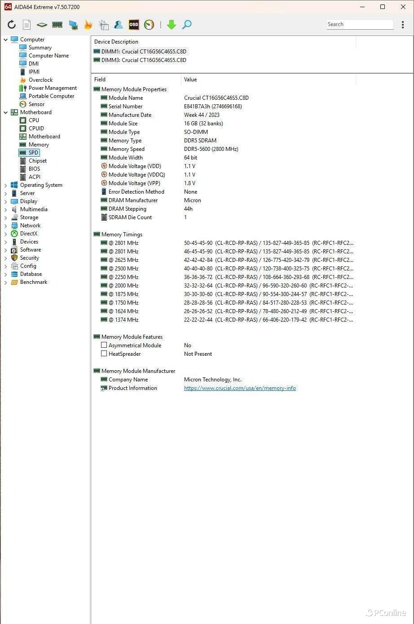Select the Company Name row

[224, 380]
